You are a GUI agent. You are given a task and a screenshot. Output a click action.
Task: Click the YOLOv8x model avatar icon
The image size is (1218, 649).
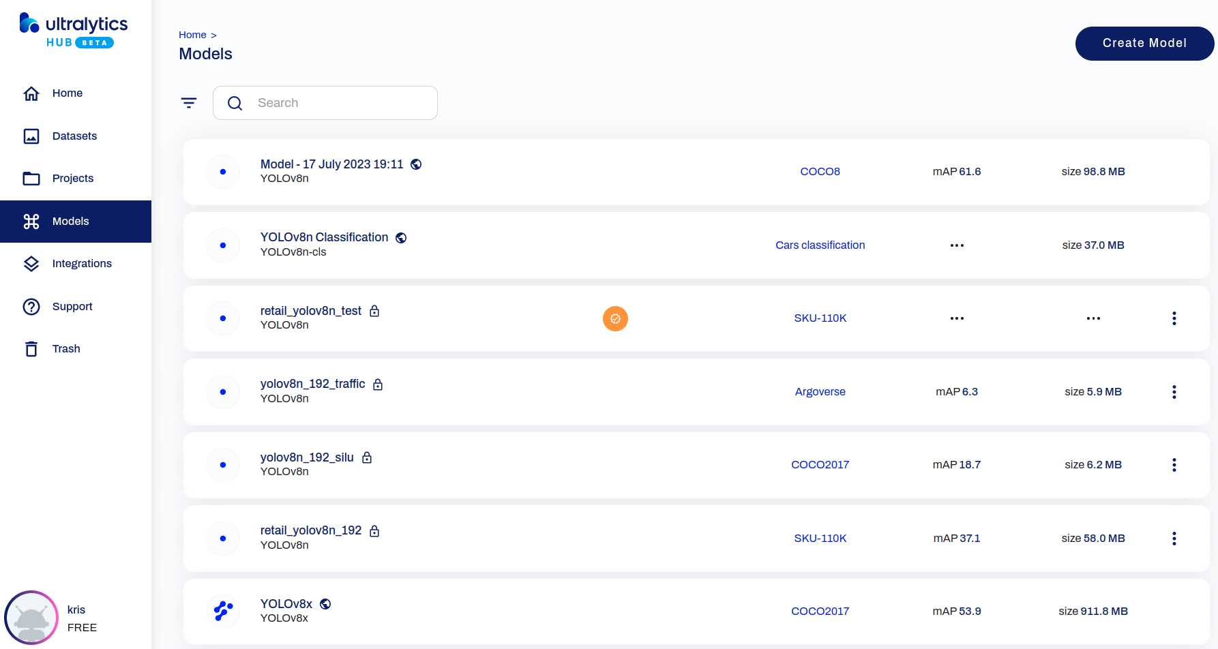coord(223,612)
